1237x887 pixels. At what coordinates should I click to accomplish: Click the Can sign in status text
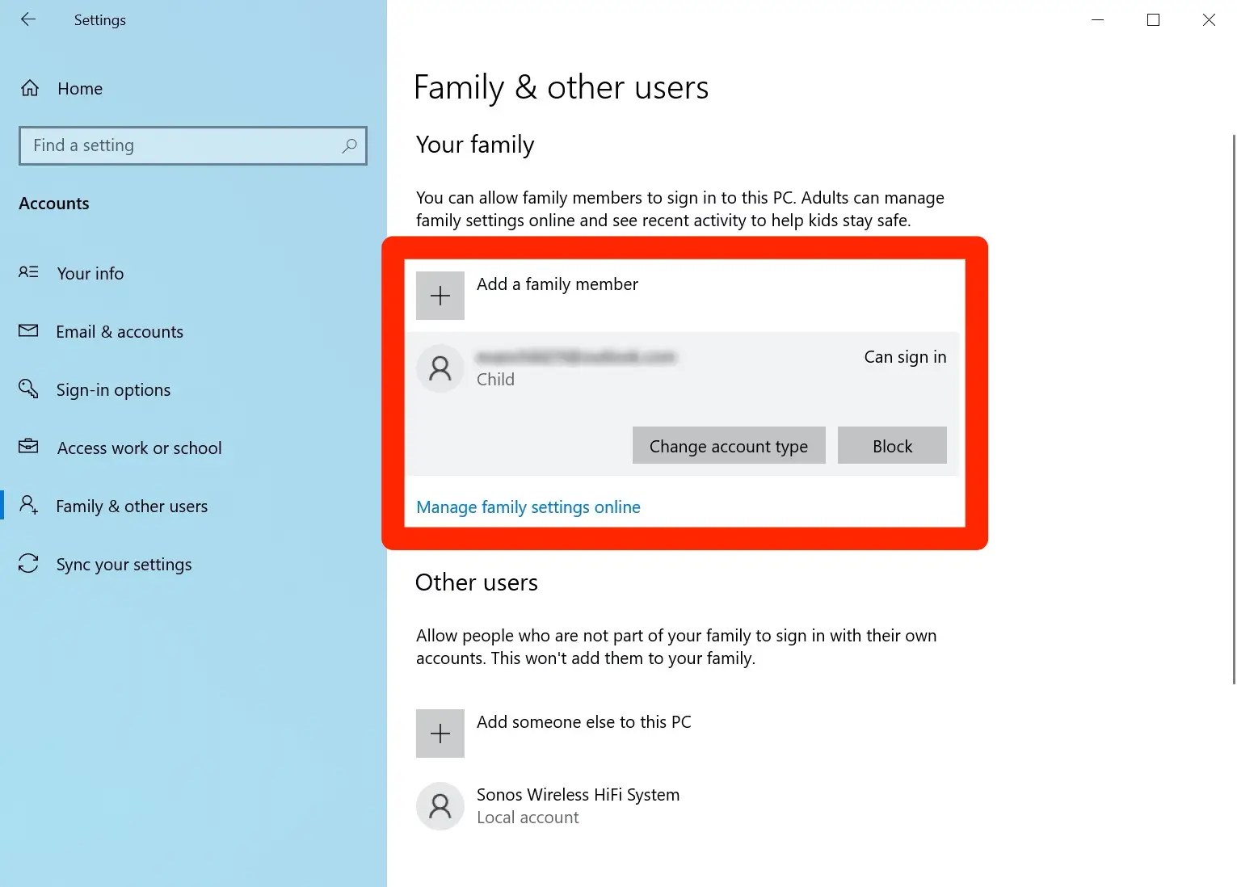pyautogui.click(x=905, y=357)
